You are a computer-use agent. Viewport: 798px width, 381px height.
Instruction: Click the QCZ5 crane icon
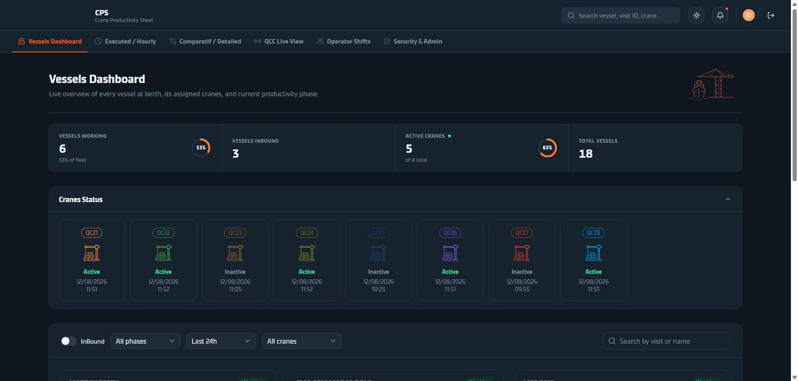pos(379,253)
